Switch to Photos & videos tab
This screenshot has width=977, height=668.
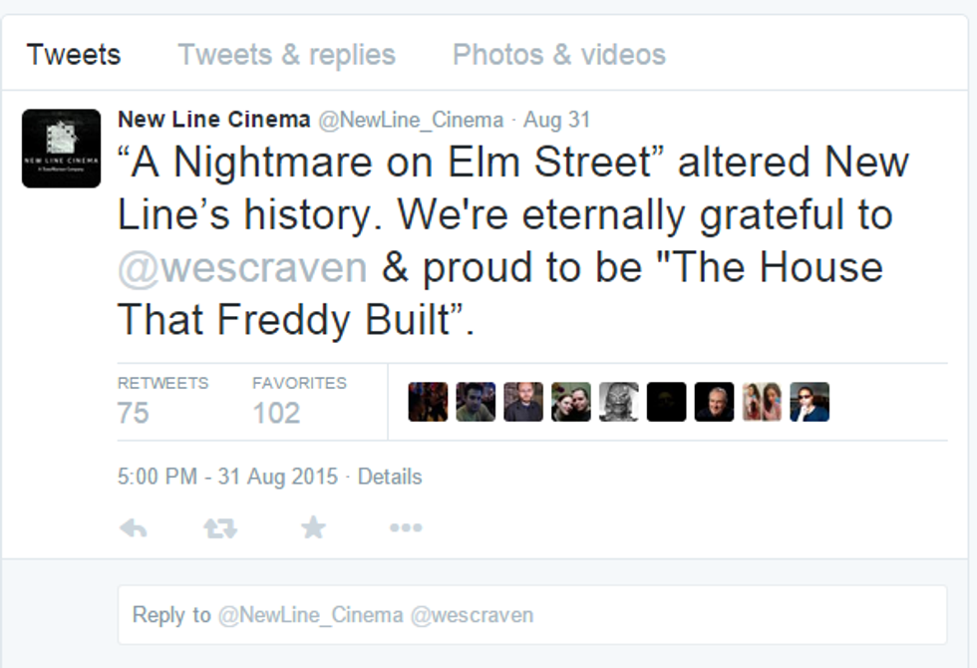click(x=558, y=55)
